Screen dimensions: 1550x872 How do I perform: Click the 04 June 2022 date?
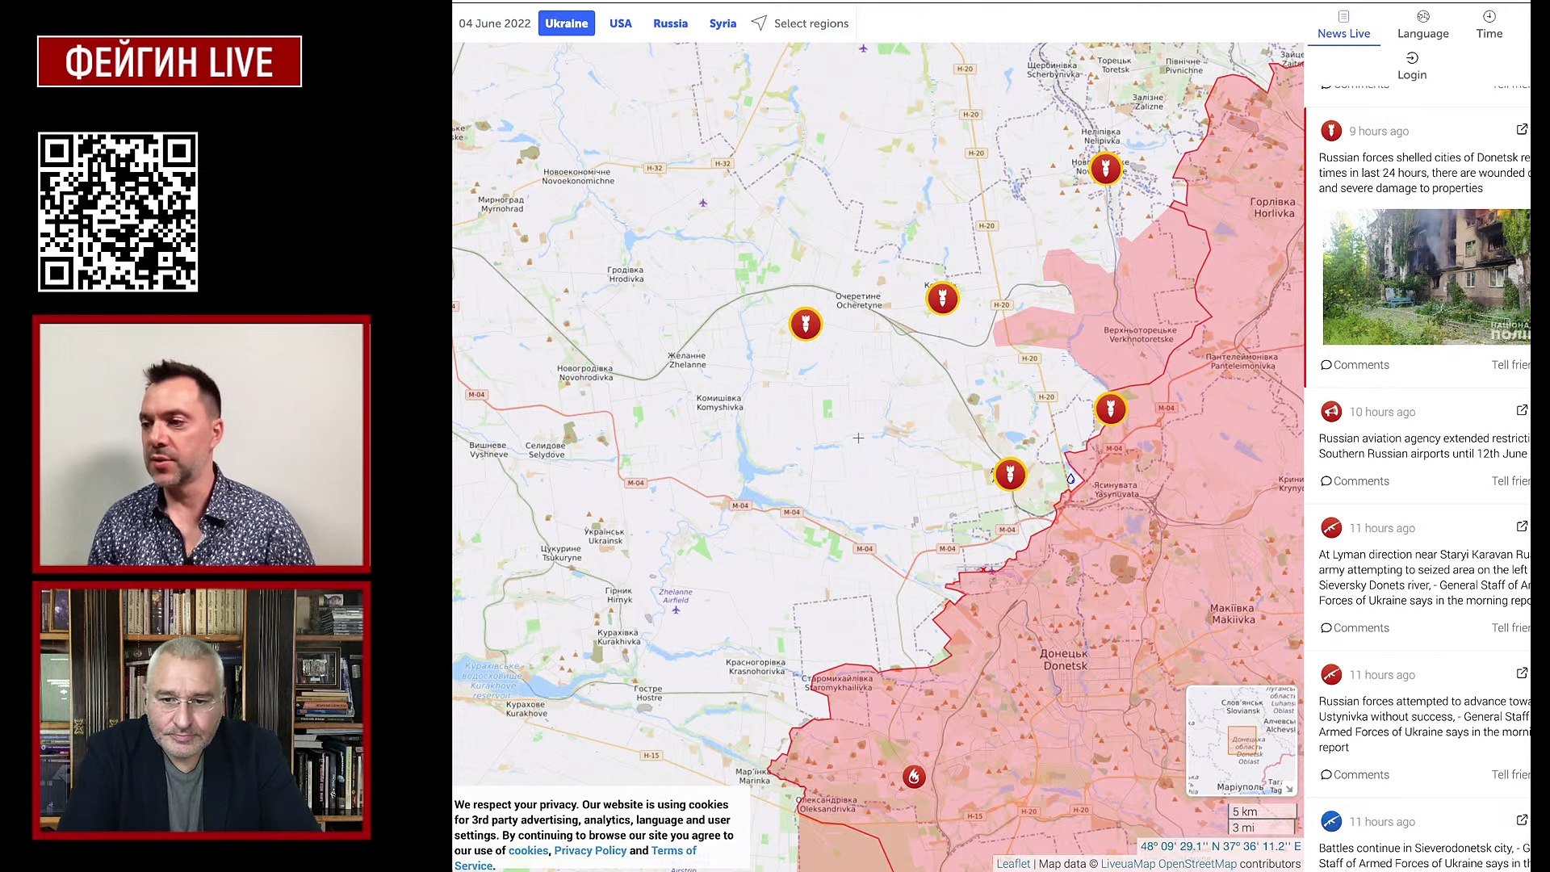pyautogui.click(x=494, y=23)
